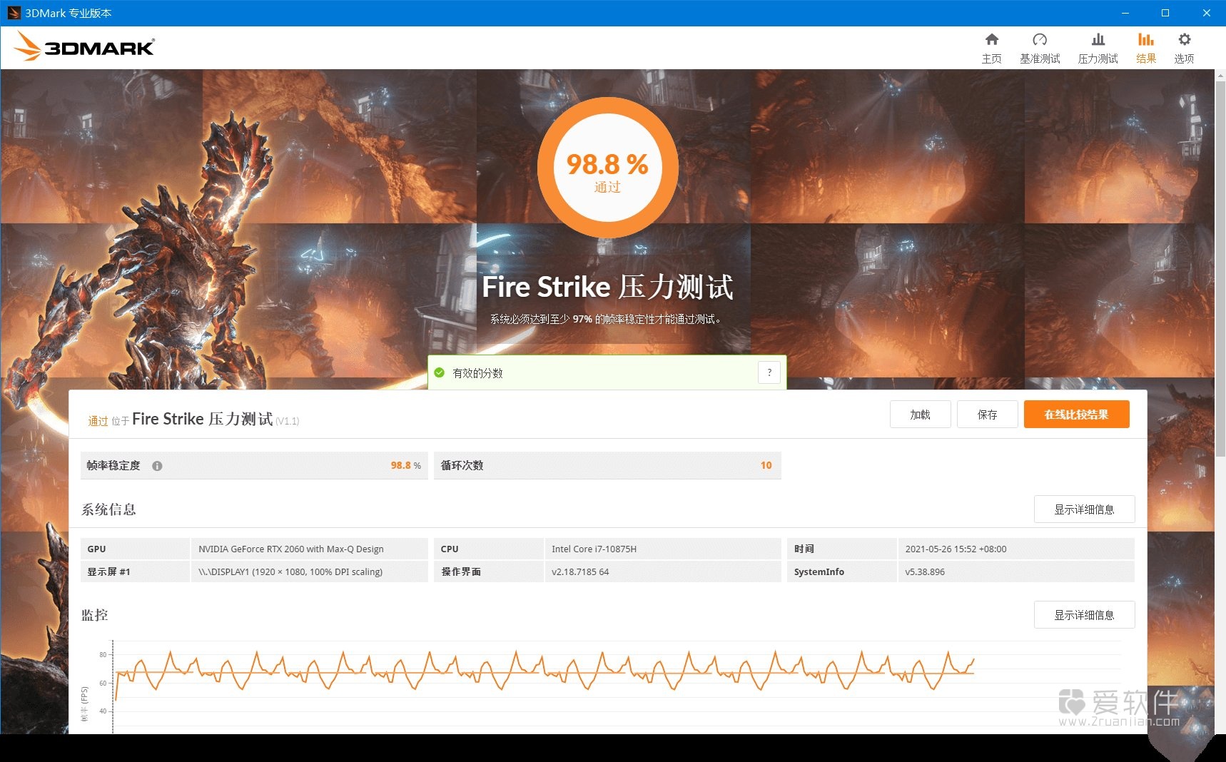This screenshot has height=762, width=1226.
Task: Open the 压力测试 stress test icon
Action: 1098,40
